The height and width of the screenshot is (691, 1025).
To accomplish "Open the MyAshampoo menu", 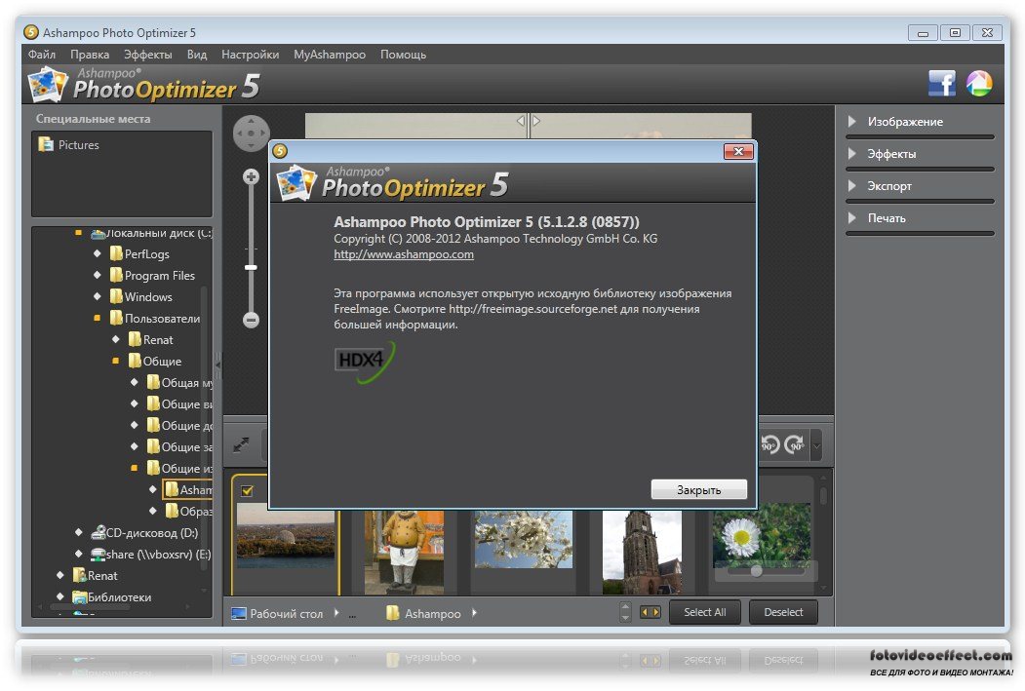I will pos(330,55).
